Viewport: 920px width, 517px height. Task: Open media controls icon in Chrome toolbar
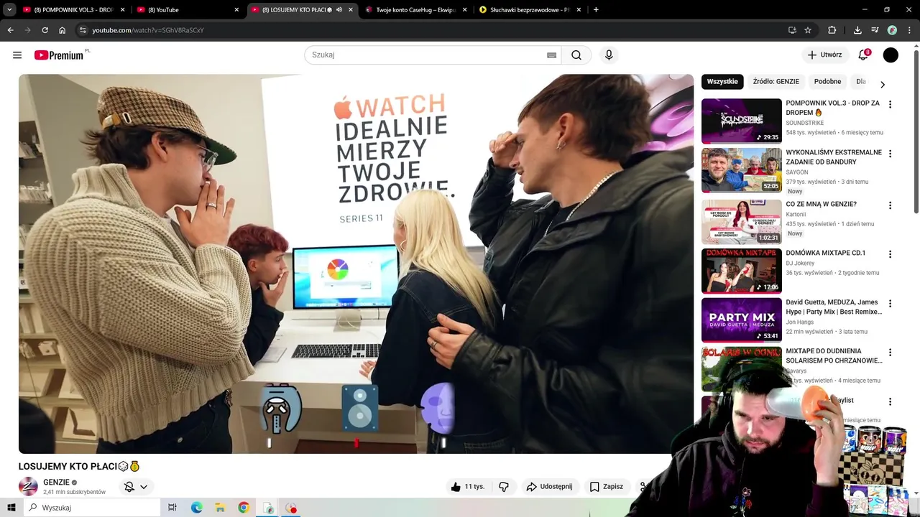tap(875, 30)
